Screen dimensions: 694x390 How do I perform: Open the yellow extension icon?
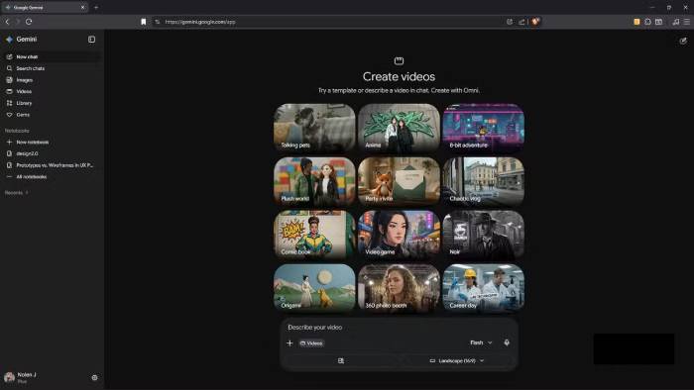pos(636,22)
